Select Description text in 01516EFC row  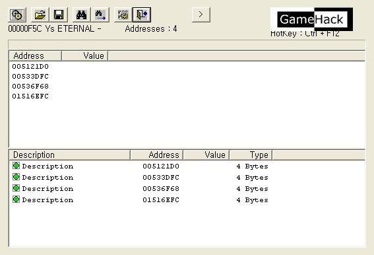tap(47, 200)
